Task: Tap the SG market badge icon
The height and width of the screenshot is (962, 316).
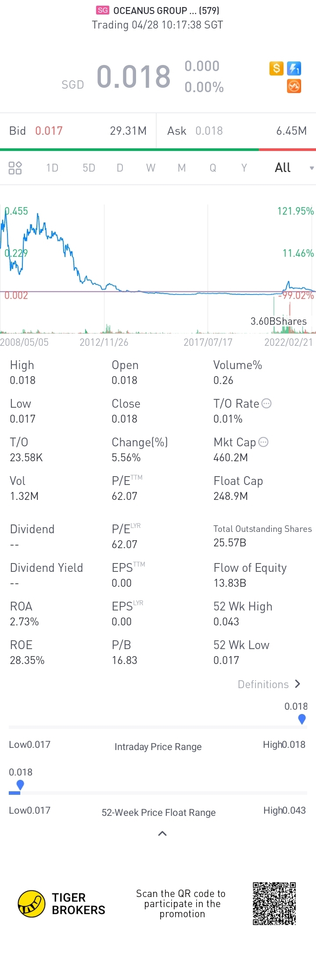Action: click(103, 11)
